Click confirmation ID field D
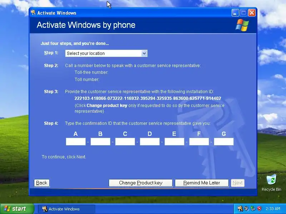Image resolution: width=286 pixels, height=214 pixels. click(x=149, y=142)
